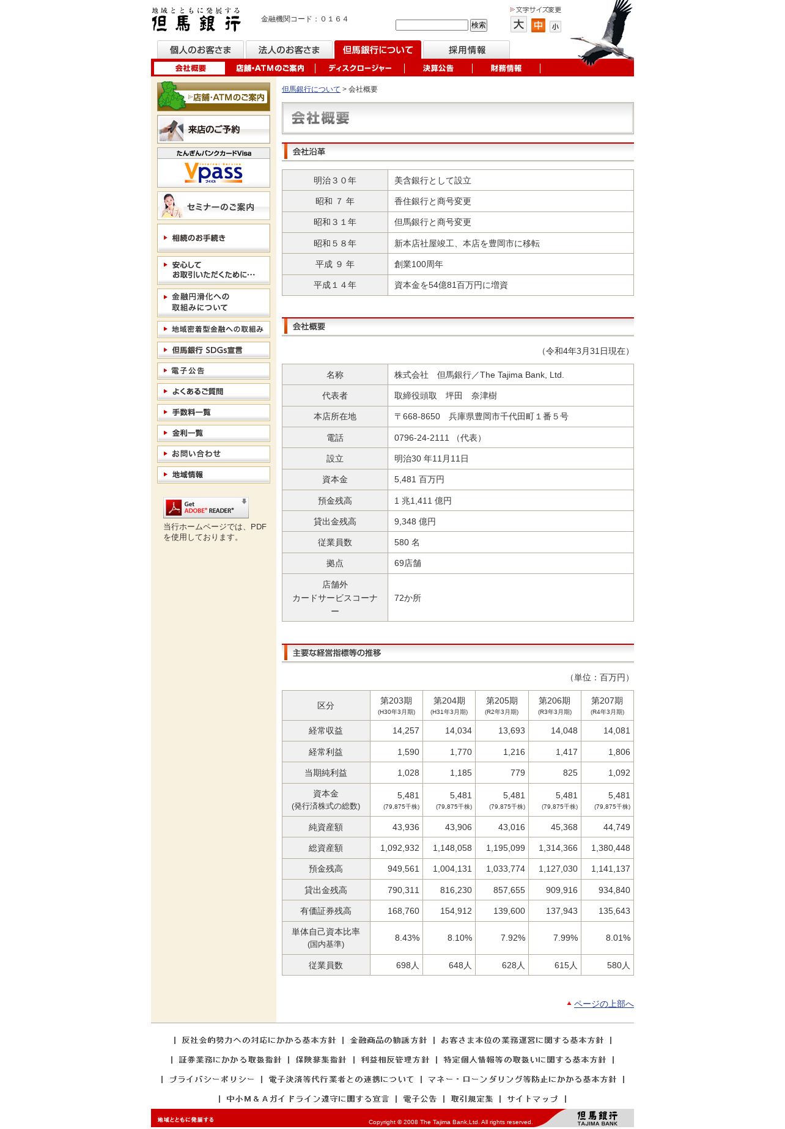Click the Get Adobe Reader badge

coord(206,507)
